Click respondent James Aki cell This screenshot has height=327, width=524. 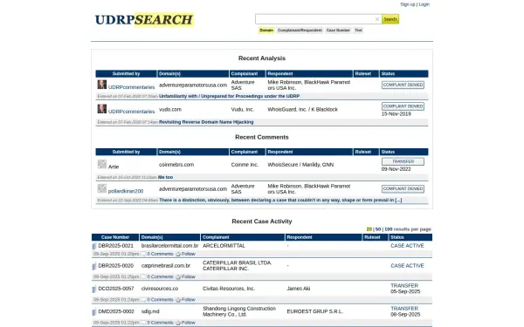point(299,289)
